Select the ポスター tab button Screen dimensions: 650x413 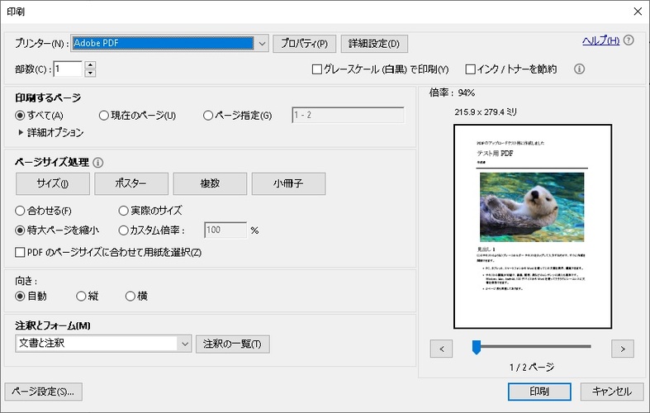point(131,183)
